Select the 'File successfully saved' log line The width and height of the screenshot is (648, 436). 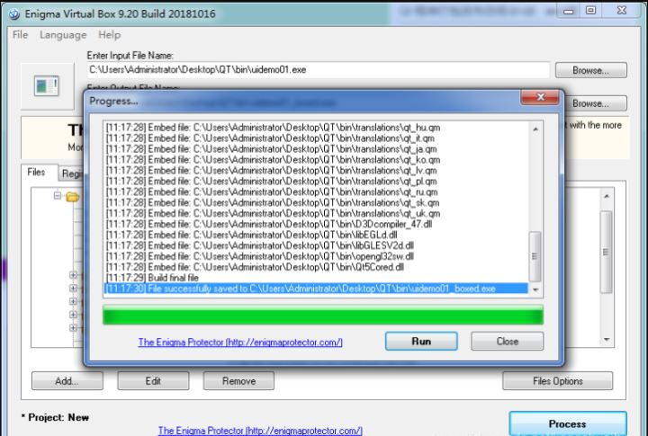pyautogui.click(x=316, y=289)
